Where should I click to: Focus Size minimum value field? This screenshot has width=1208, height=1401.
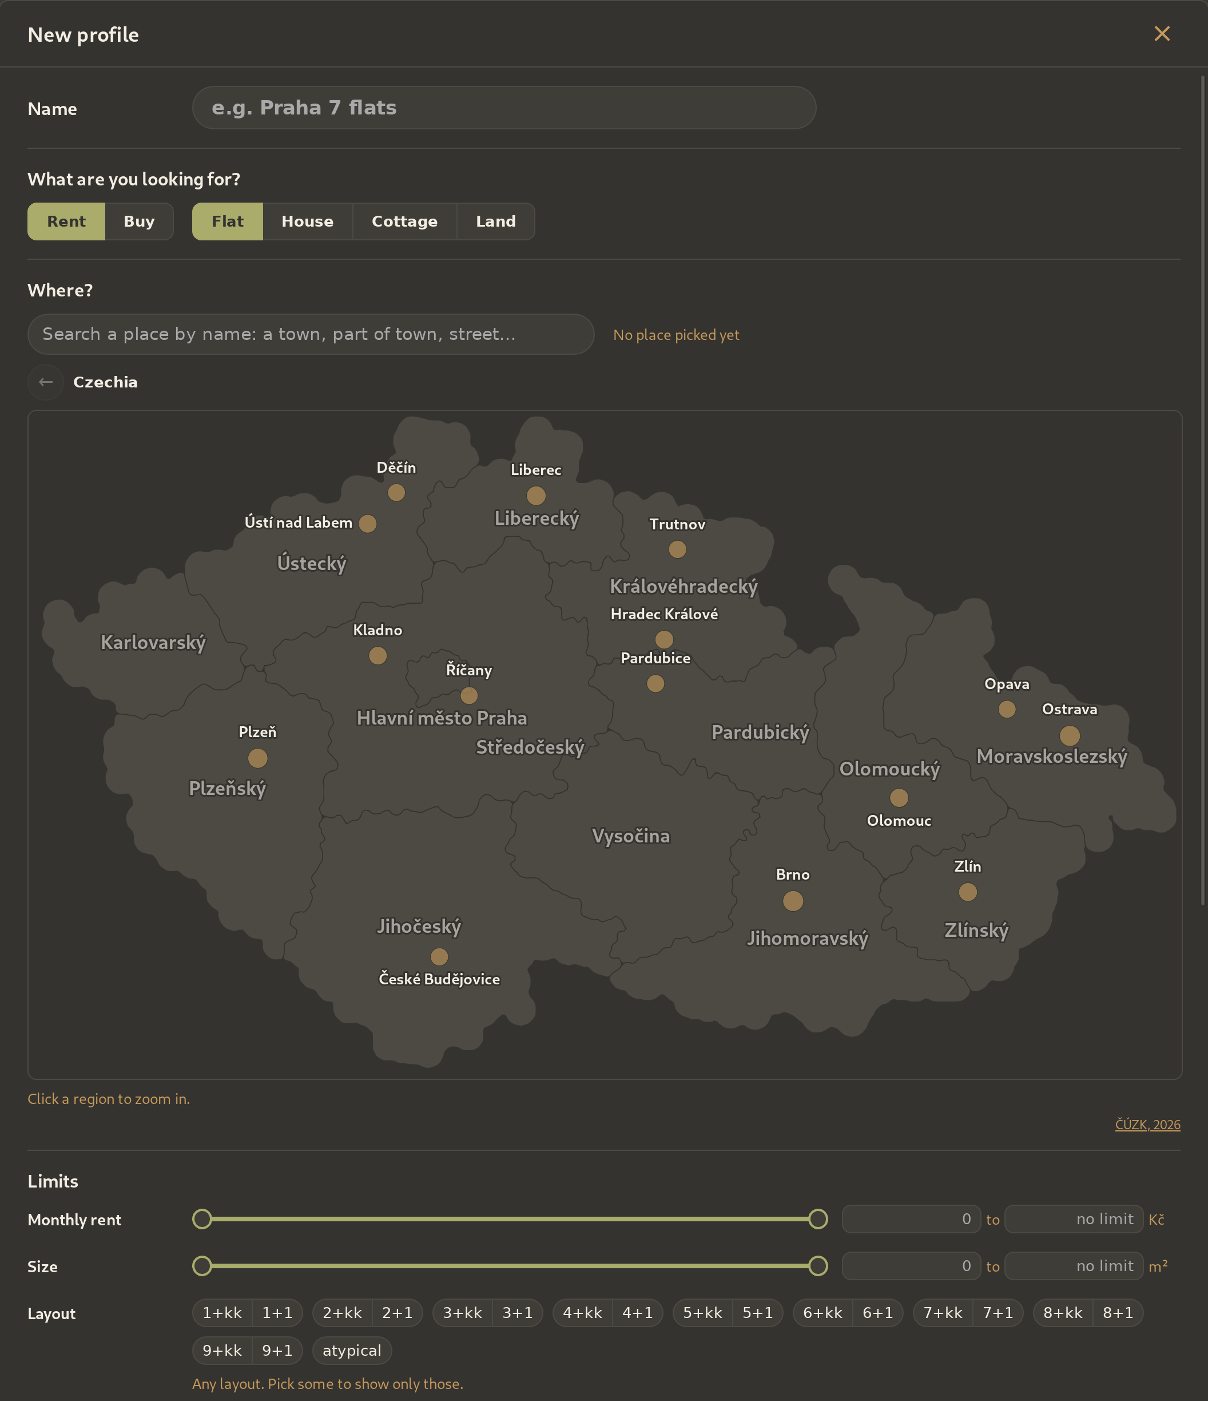911,1265
